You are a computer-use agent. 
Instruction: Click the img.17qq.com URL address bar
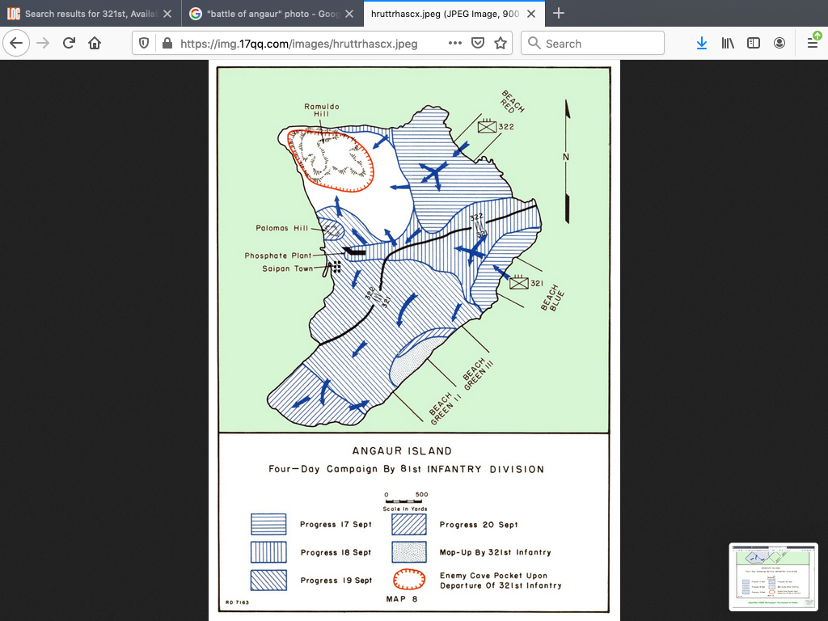click(307, 44)
